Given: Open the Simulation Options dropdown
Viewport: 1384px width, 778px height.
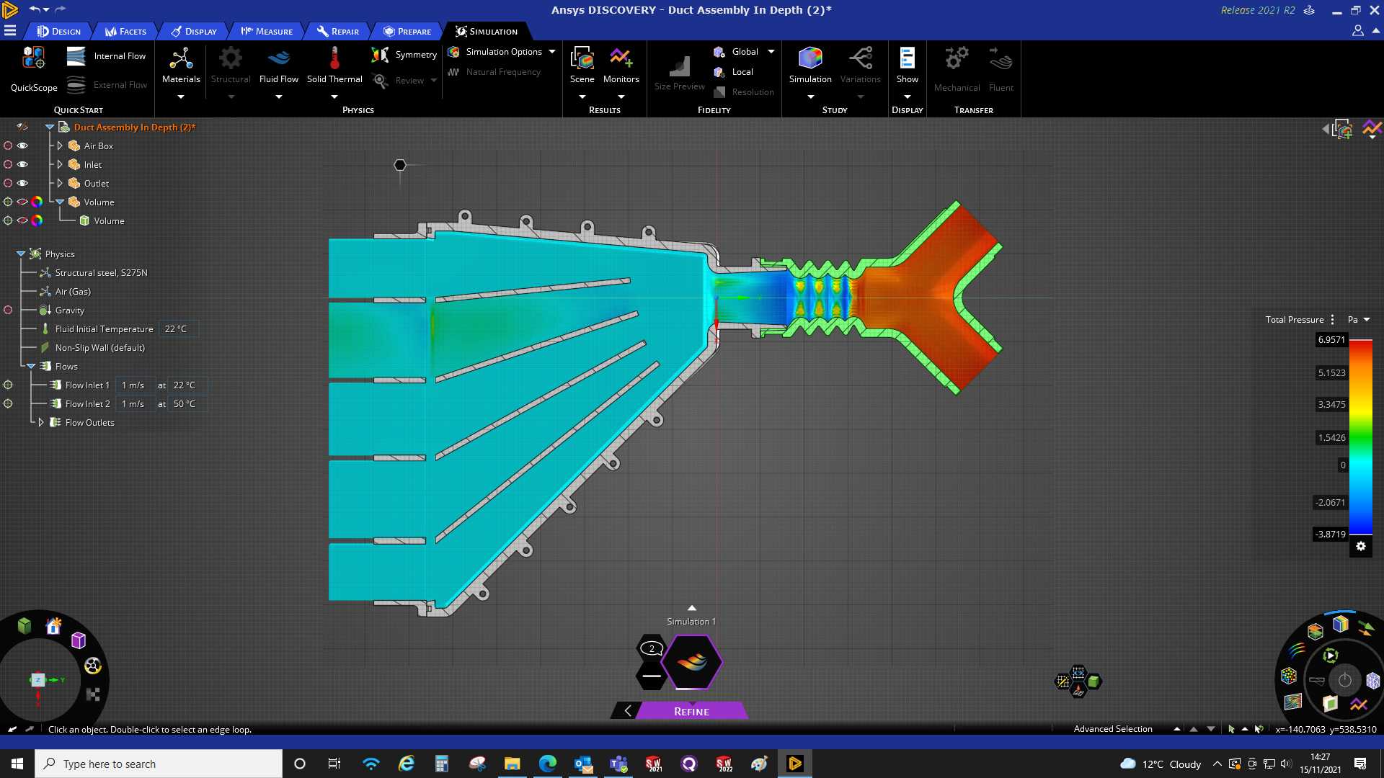Looking at the screenshot, I should coord(552,52).
